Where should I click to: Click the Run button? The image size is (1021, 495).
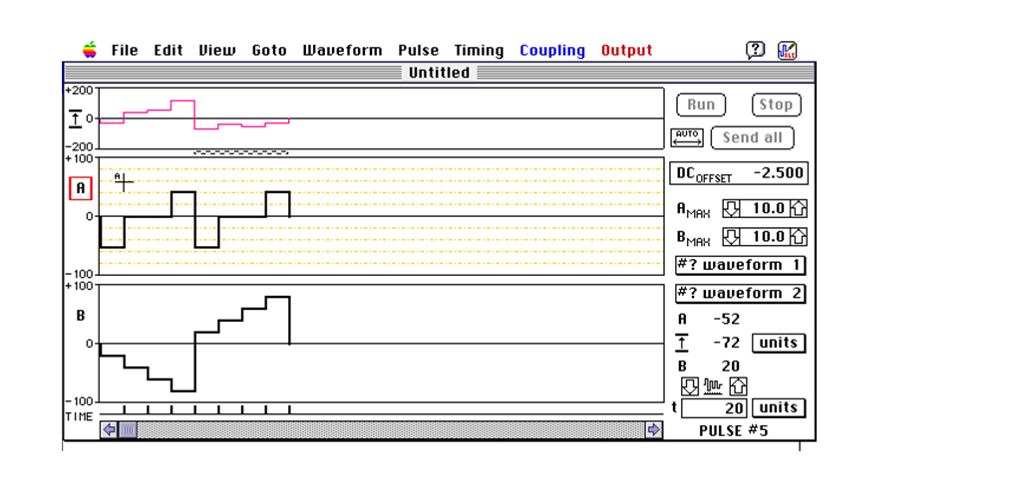[x=701, y=105]
